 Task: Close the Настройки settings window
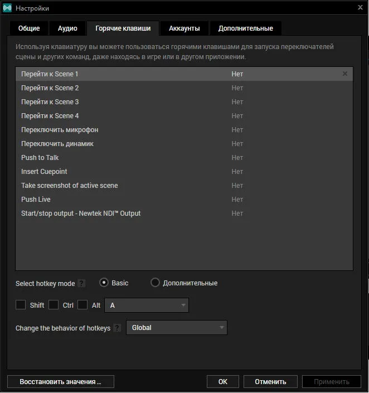pyautogui.click(x=360, y=7)
